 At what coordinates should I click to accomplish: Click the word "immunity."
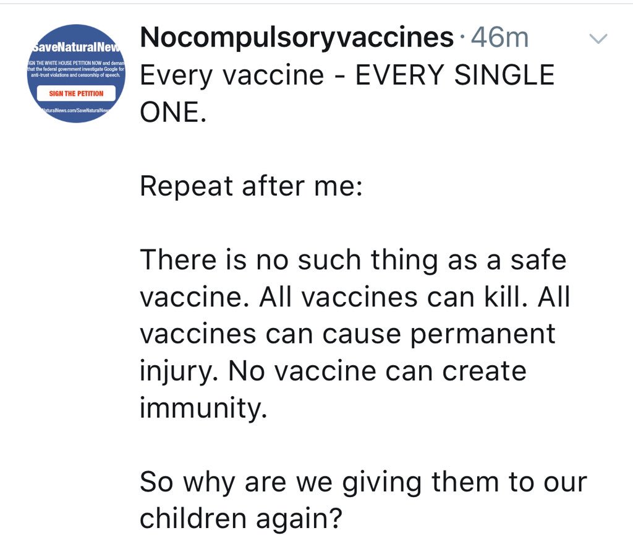pyautogui.click(x=203, y=409)
